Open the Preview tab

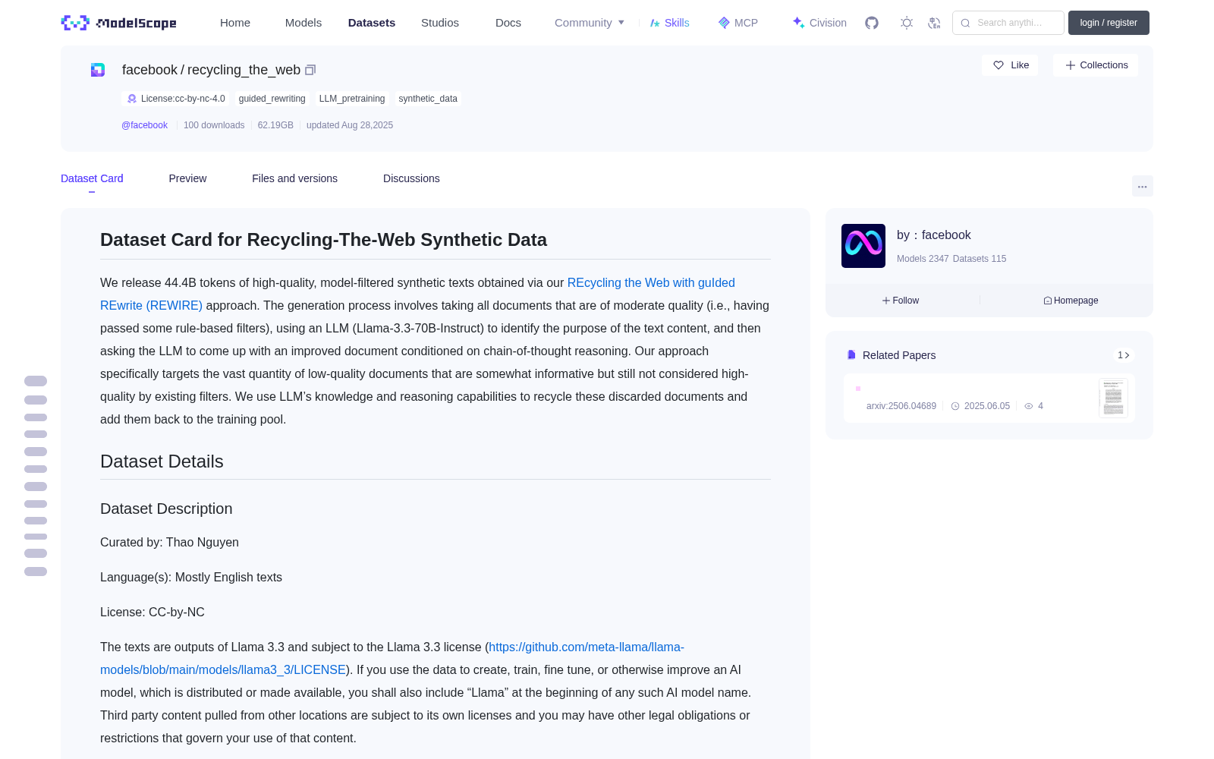click(x=187, y=178)
